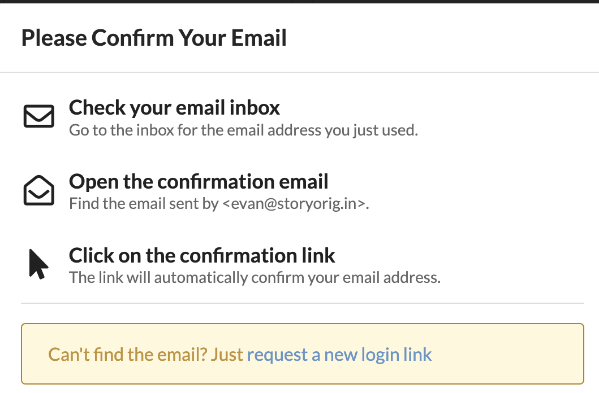Click the divider line under the heading

point(299,72)
